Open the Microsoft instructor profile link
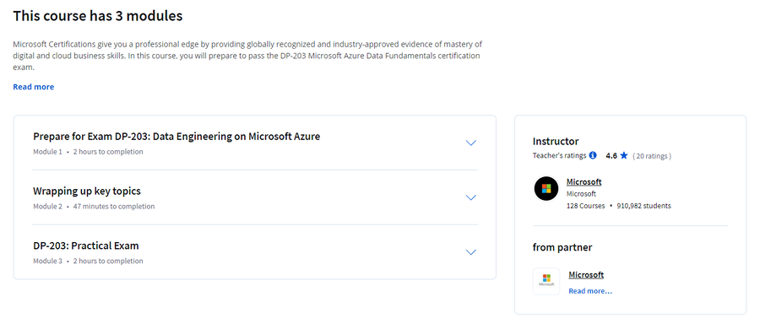Image resolution: width=760 pixels, height=329 pixels. click(584, 181)
